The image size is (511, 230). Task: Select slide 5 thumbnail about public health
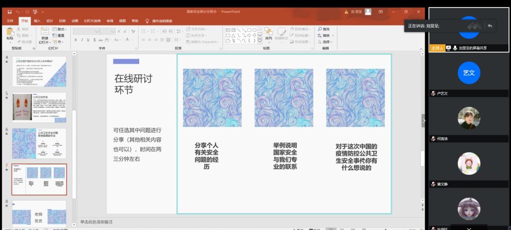tap(39, 107)
